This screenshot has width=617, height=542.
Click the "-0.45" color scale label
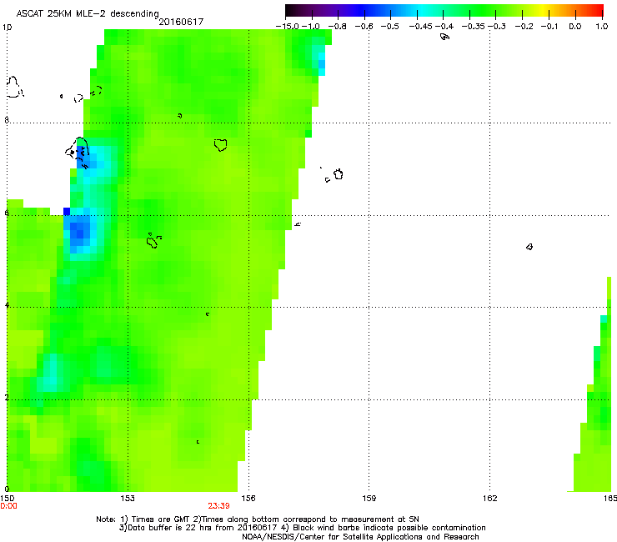421,27
